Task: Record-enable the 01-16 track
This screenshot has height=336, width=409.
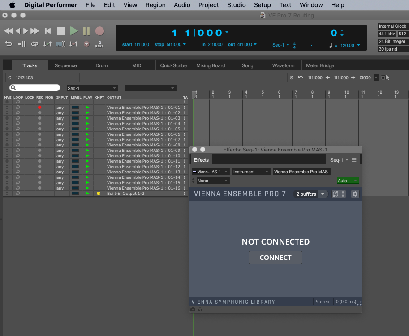Action: coord(40,188)
